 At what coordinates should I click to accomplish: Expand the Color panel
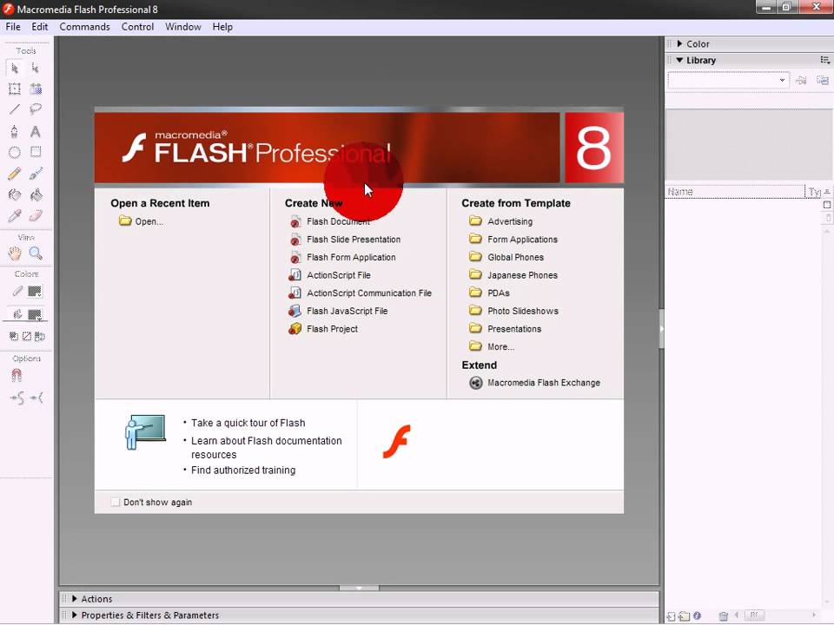coord(679,43)
